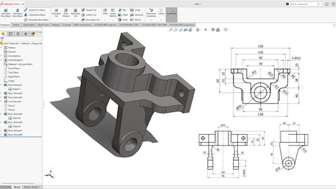Open Fillet dropdown arrow
The image size is (336, 189).
(105, 20)
